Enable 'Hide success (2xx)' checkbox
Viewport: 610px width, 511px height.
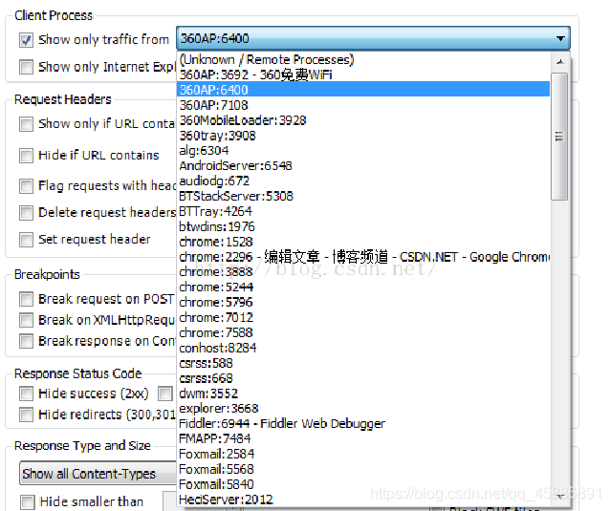(26, 394)
